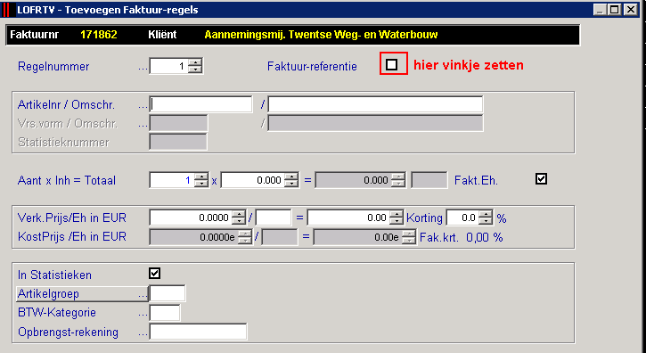Close the Toevoegen Faktuur-regels window

[x=630, y=10]
